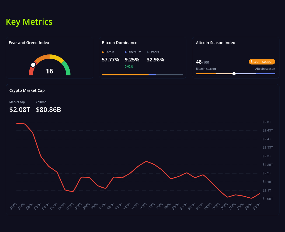Screen dimensions: 285x232
Task: Click the orange Bitcoin season badge
Action: pos(262,61)
